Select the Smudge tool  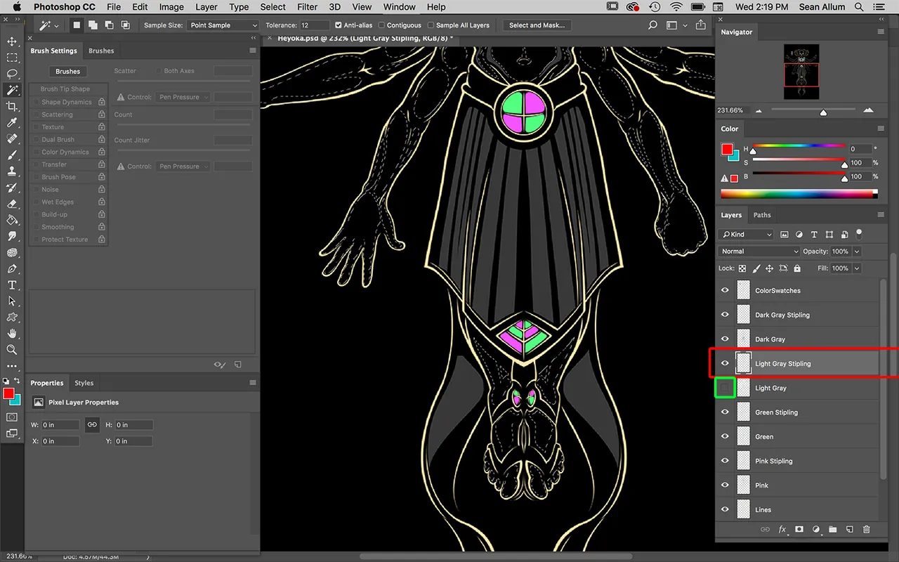click(12, 236)
